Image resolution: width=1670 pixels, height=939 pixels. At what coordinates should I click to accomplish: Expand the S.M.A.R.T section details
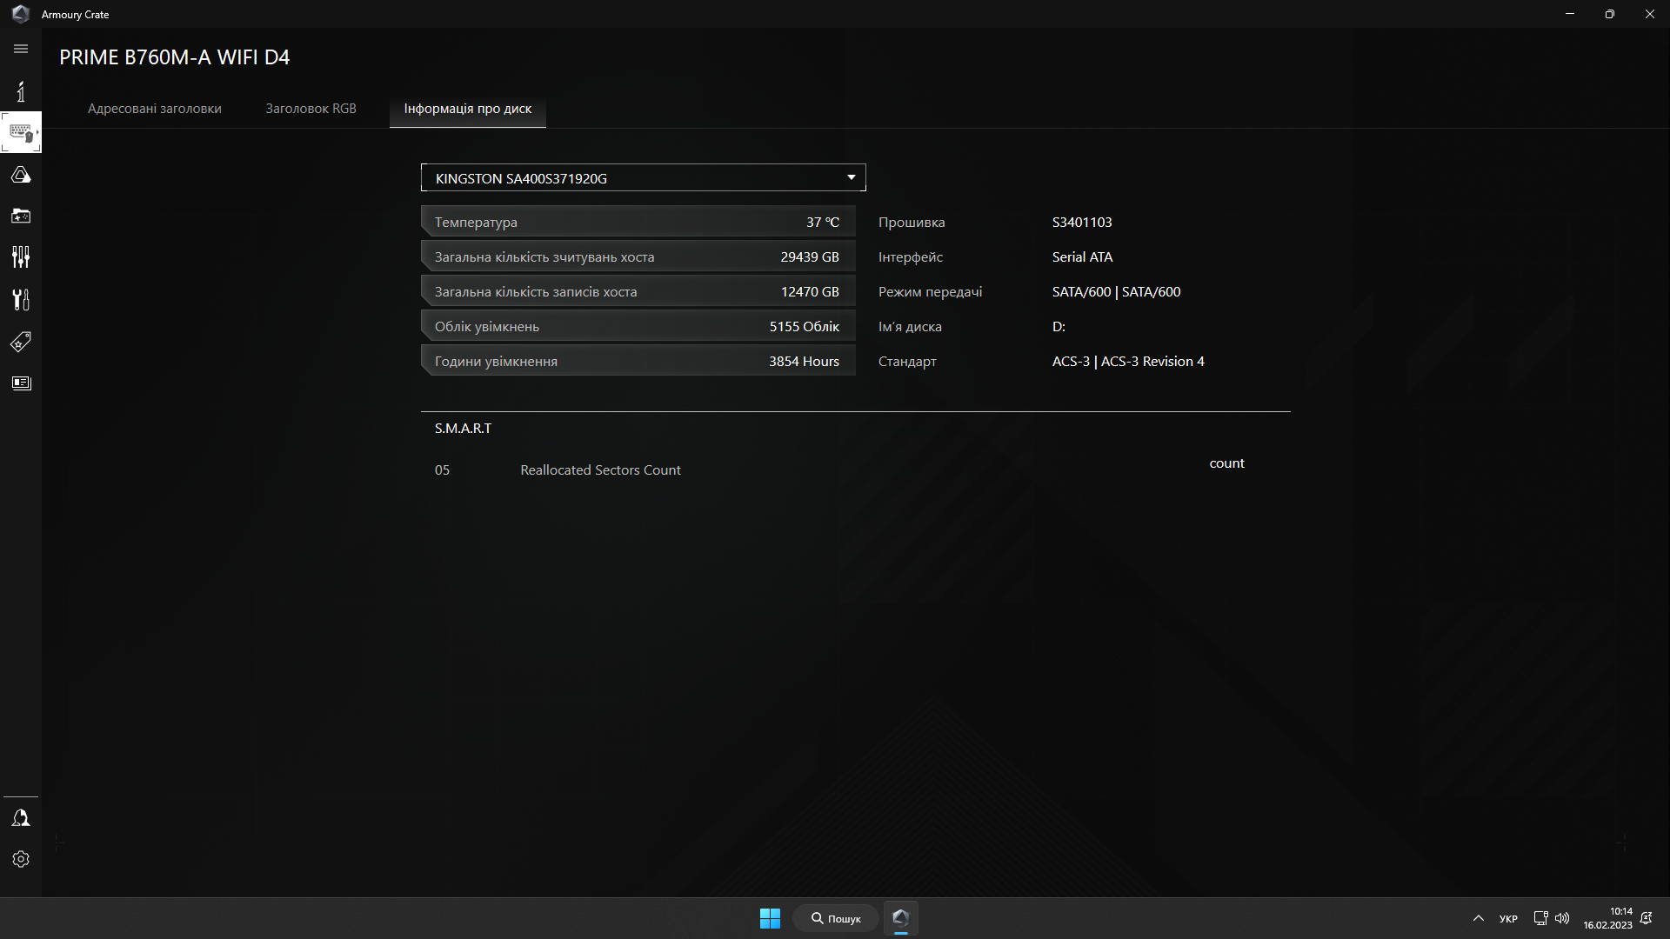(x=464, y=428)
